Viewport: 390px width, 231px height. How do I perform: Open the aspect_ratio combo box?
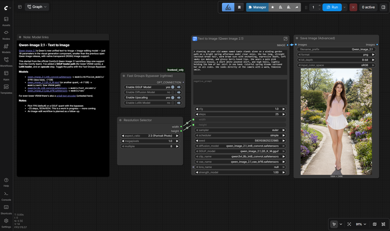pyautogui.click(x=150, y=136)
